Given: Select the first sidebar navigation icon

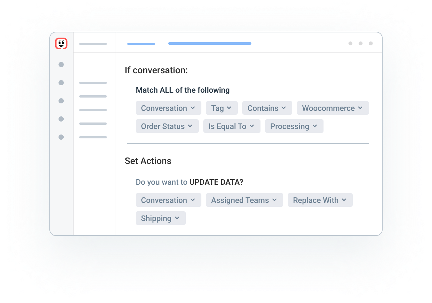Looking at the screenshot, I should pyautogui.click(x=61, y=64).
